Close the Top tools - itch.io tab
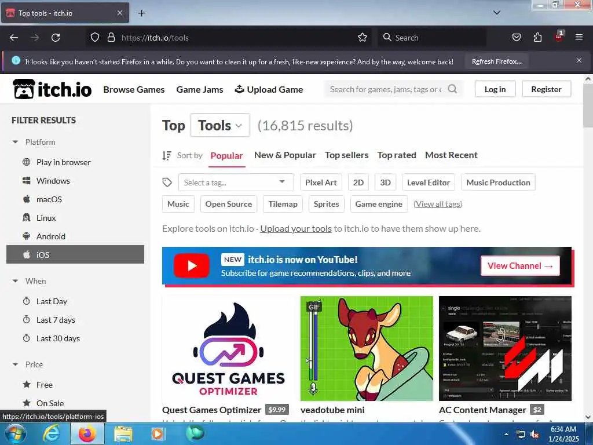This screenshot has width=593, height=445. tap(120, 13)
